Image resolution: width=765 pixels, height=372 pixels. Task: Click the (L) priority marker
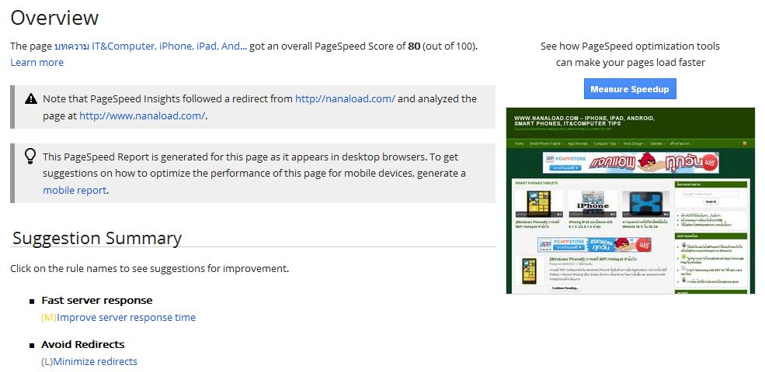[x=47, y=362]
